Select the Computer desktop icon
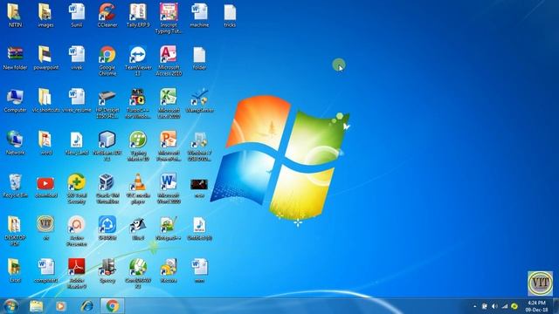The height and width of the screenshot is (314, 559). pyautogui.click(x=15, y=100)
